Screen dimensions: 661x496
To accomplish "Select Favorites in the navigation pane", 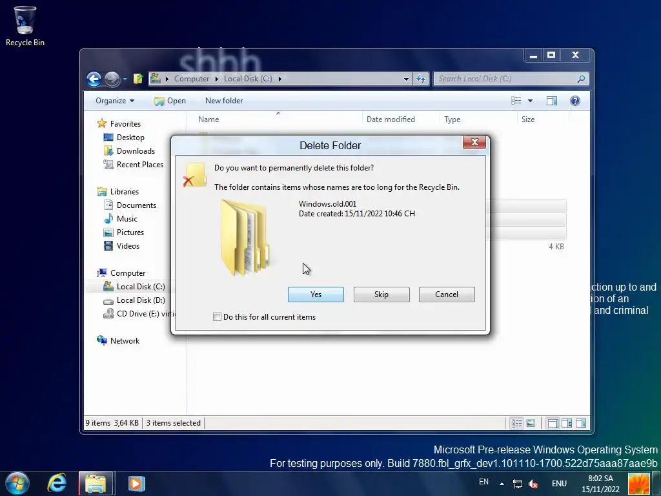I will click(125, 124).
